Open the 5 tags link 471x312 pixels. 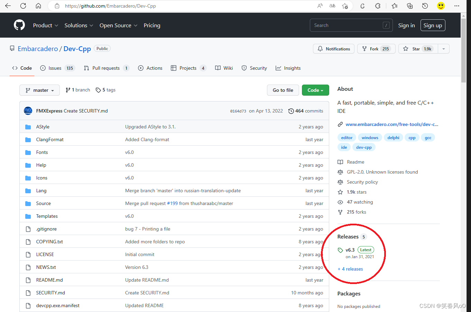tap(105, 90)
